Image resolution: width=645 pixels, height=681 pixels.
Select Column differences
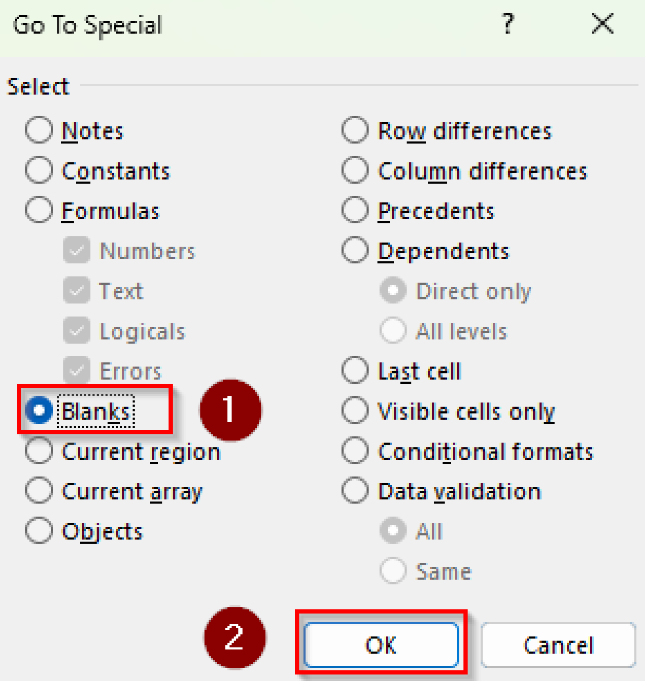pos(355,170)
